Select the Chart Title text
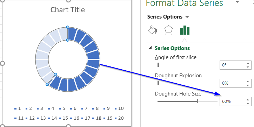 pos(68,10)
